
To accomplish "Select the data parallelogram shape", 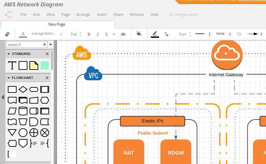I will (12, 111).
